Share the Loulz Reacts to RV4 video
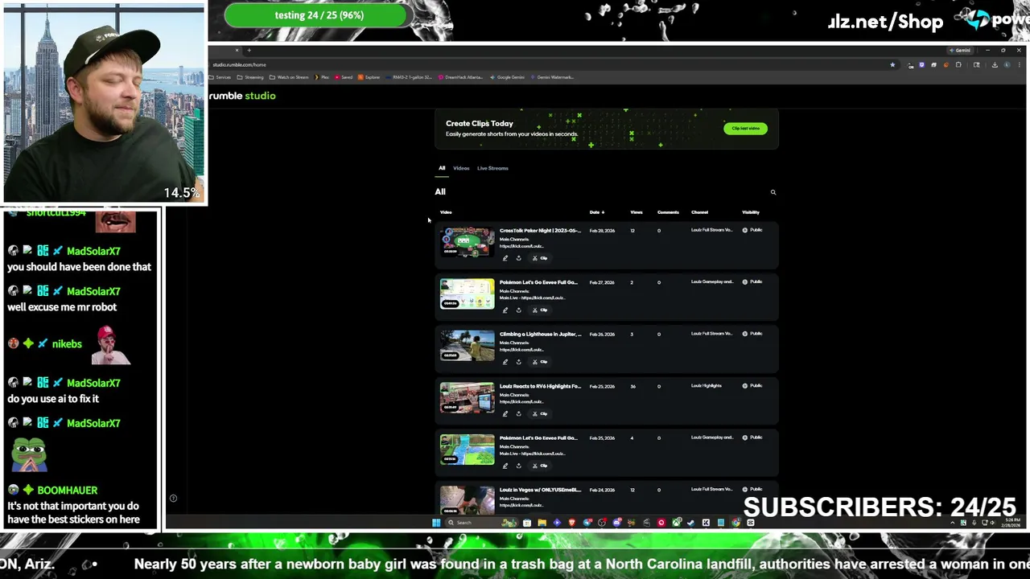Viewport: 1030px width, 579px height. 519,414
